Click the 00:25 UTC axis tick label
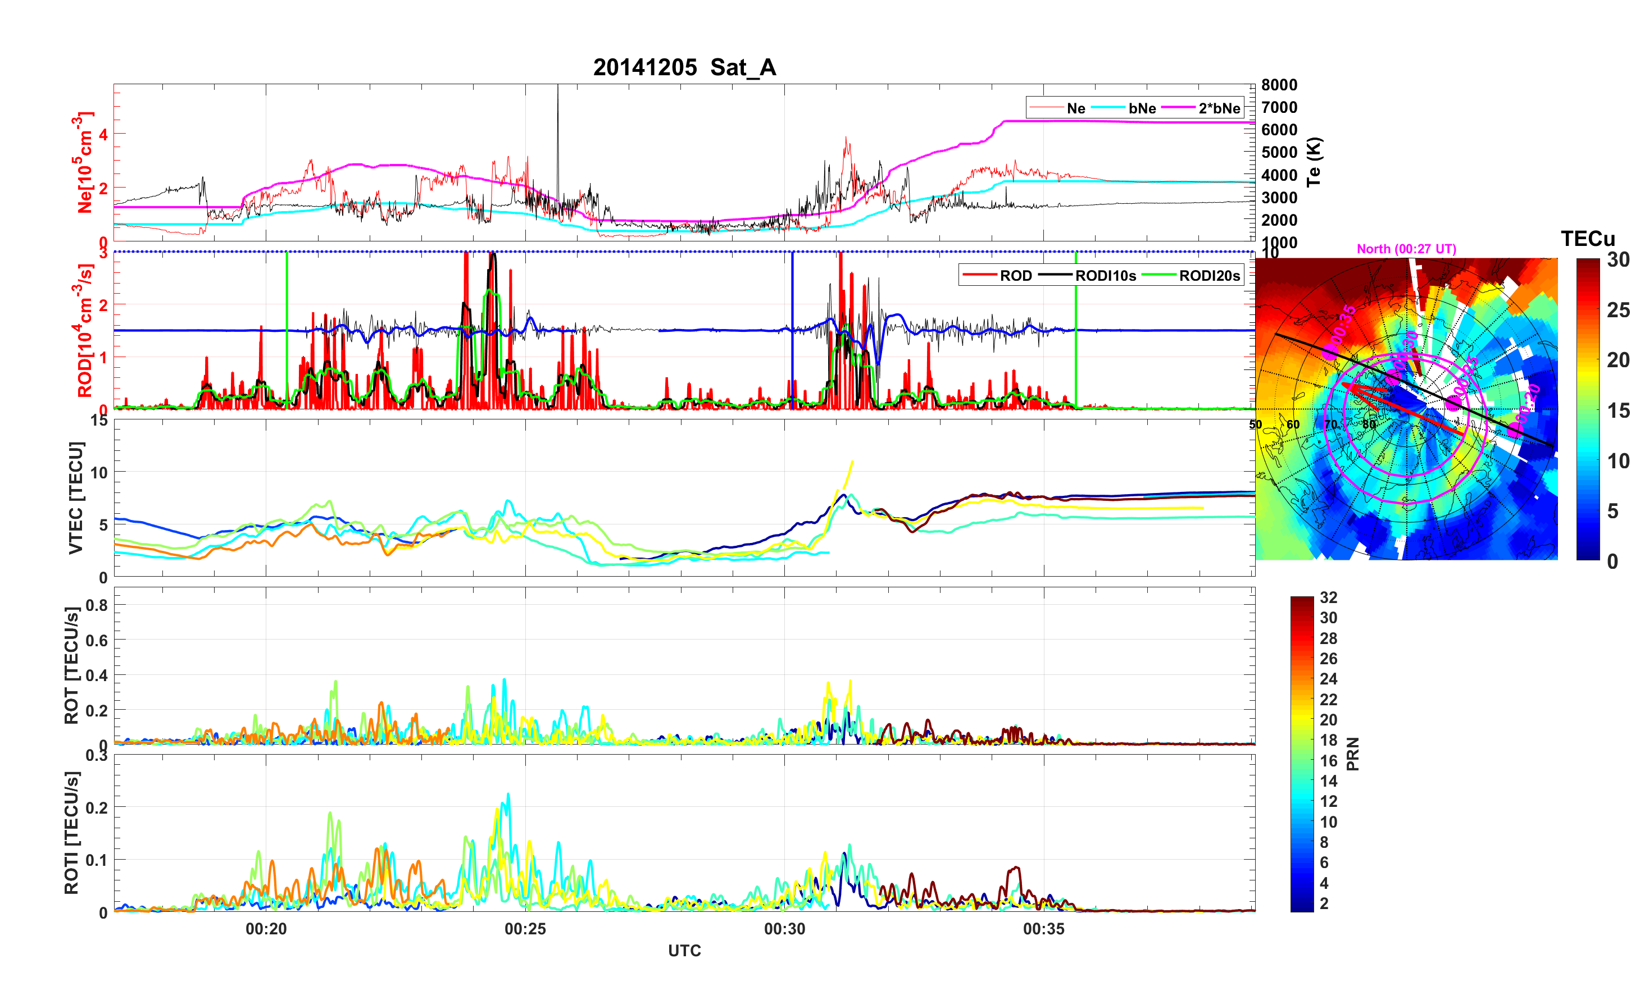Image resolution: width=1631 pixels, height=986 pixels. pyautogui.click(x=525, y=929)
